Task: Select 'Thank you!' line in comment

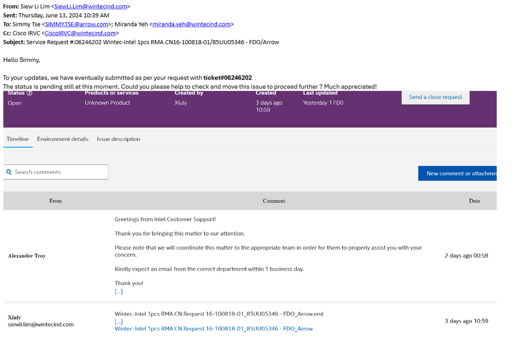Action: [129, 283]
